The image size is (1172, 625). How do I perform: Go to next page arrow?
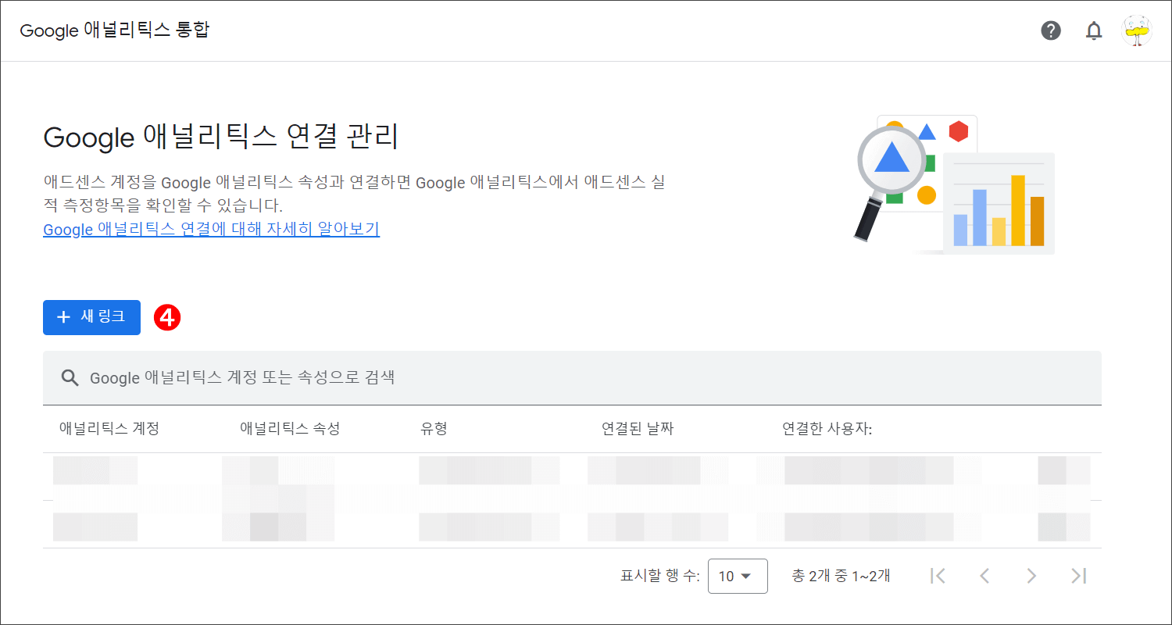(x=1031, y=576)
